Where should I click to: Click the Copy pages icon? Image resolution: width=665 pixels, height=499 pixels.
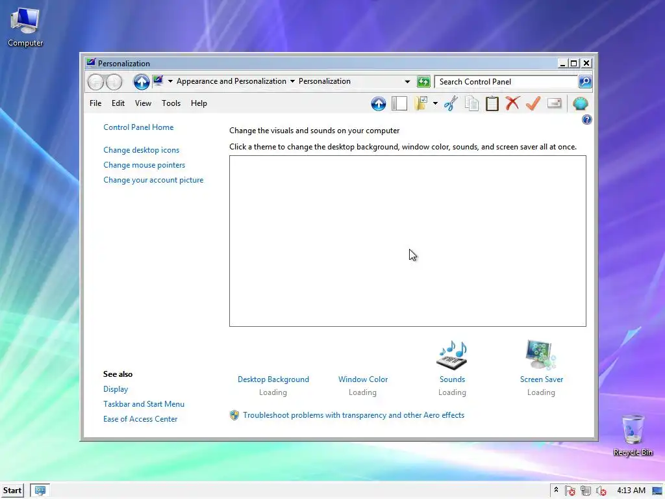(471, 103)
